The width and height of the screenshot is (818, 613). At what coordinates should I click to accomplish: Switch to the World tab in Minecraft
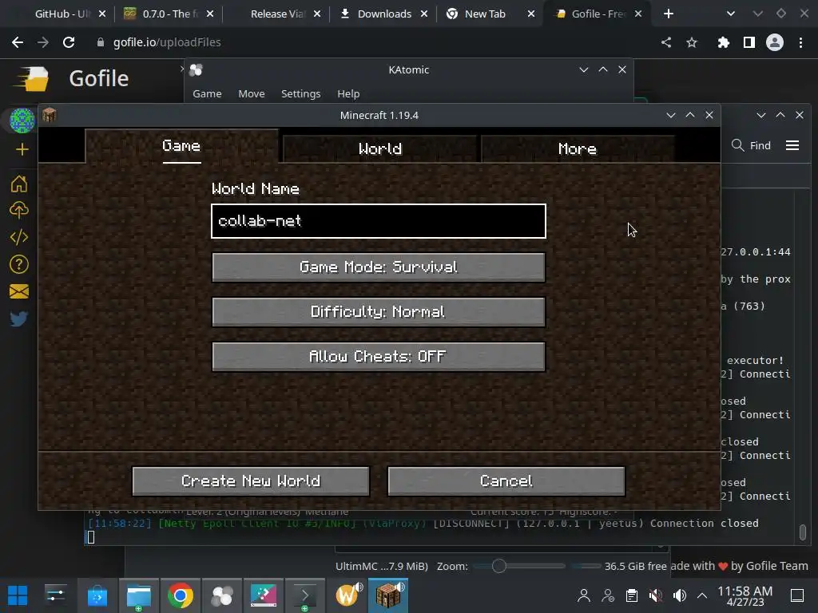(x=379, y=148)
